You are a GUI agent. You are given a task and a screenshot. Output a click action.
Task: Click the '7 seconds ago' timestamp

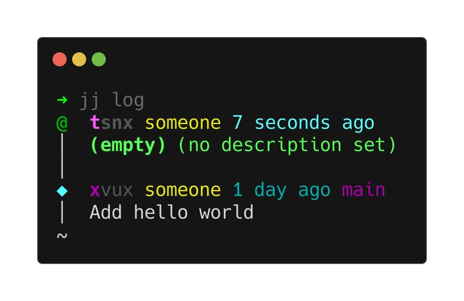point(303,123)
